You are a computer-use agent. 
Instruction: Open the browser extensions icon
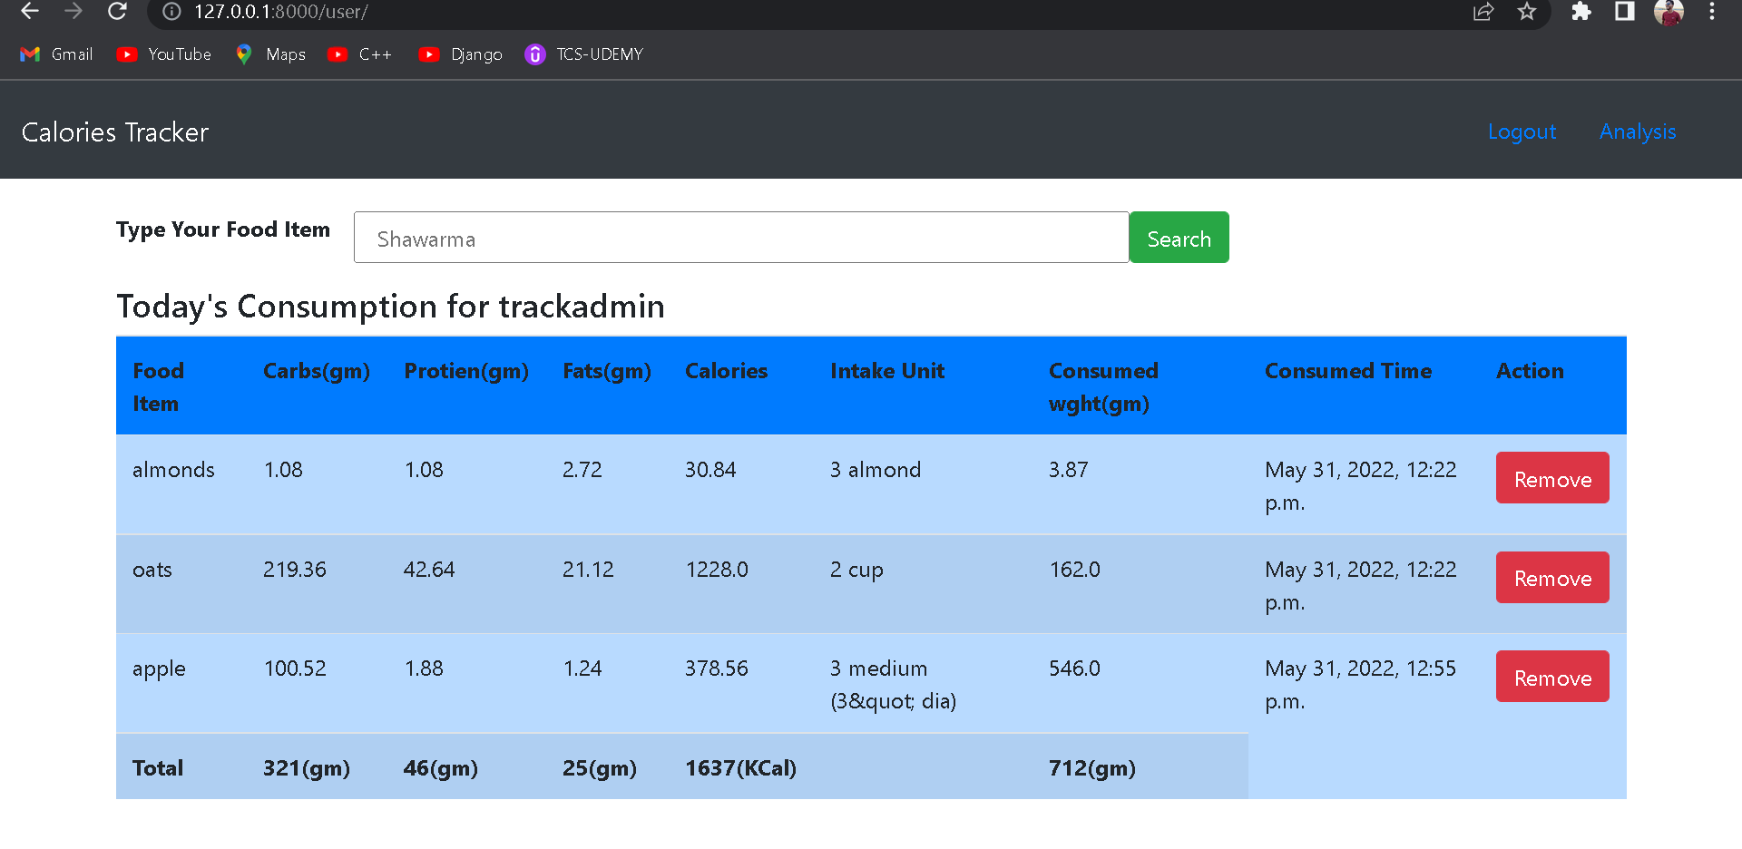point(1581,13)
